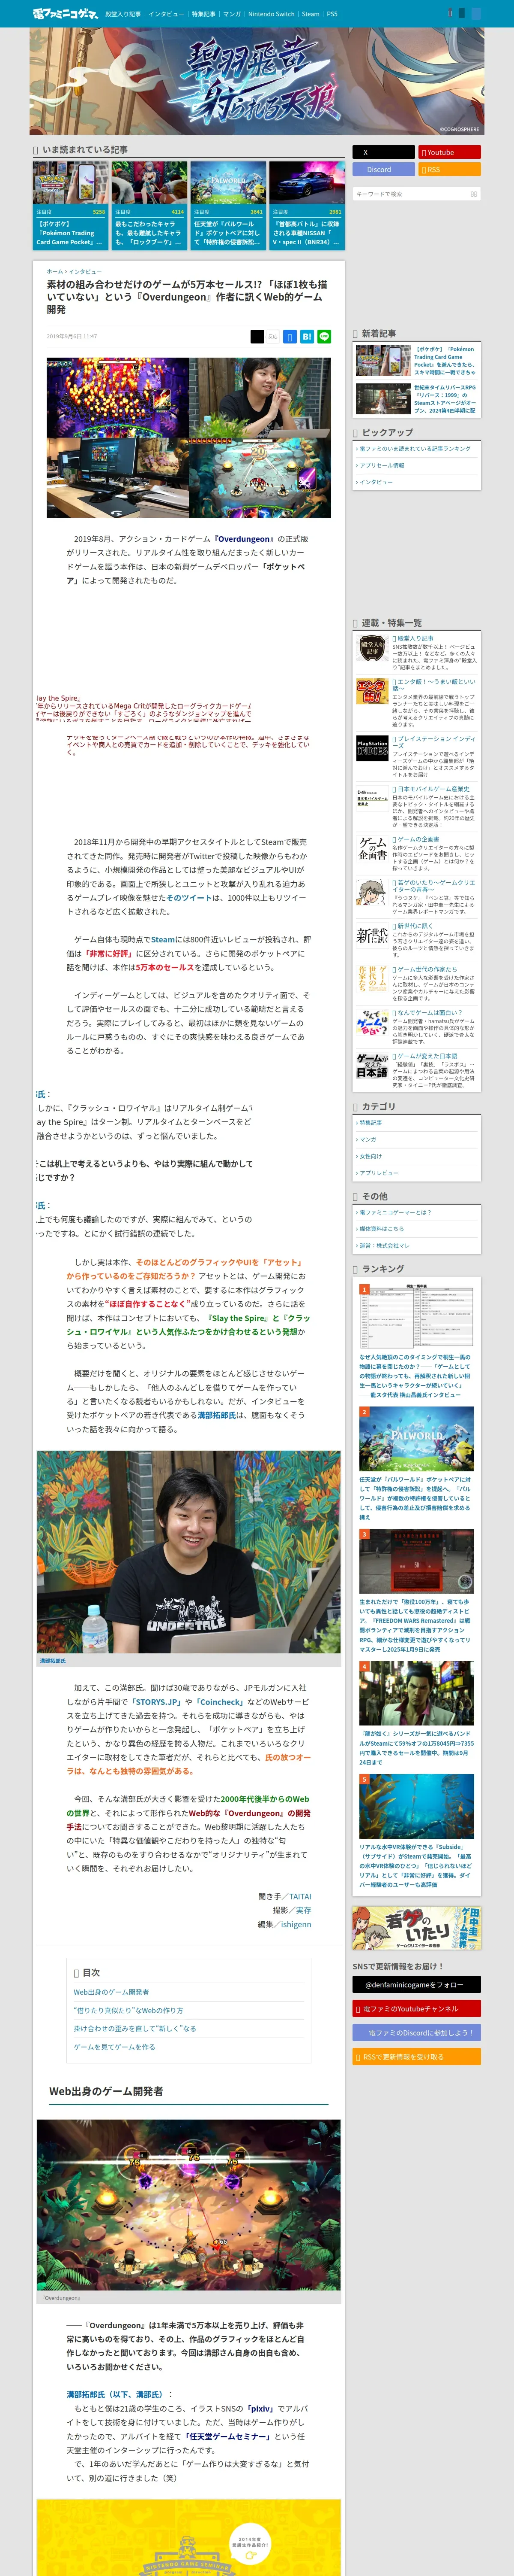Open ranking 5 Subside underwater article thumbnail

(416, 1807)
